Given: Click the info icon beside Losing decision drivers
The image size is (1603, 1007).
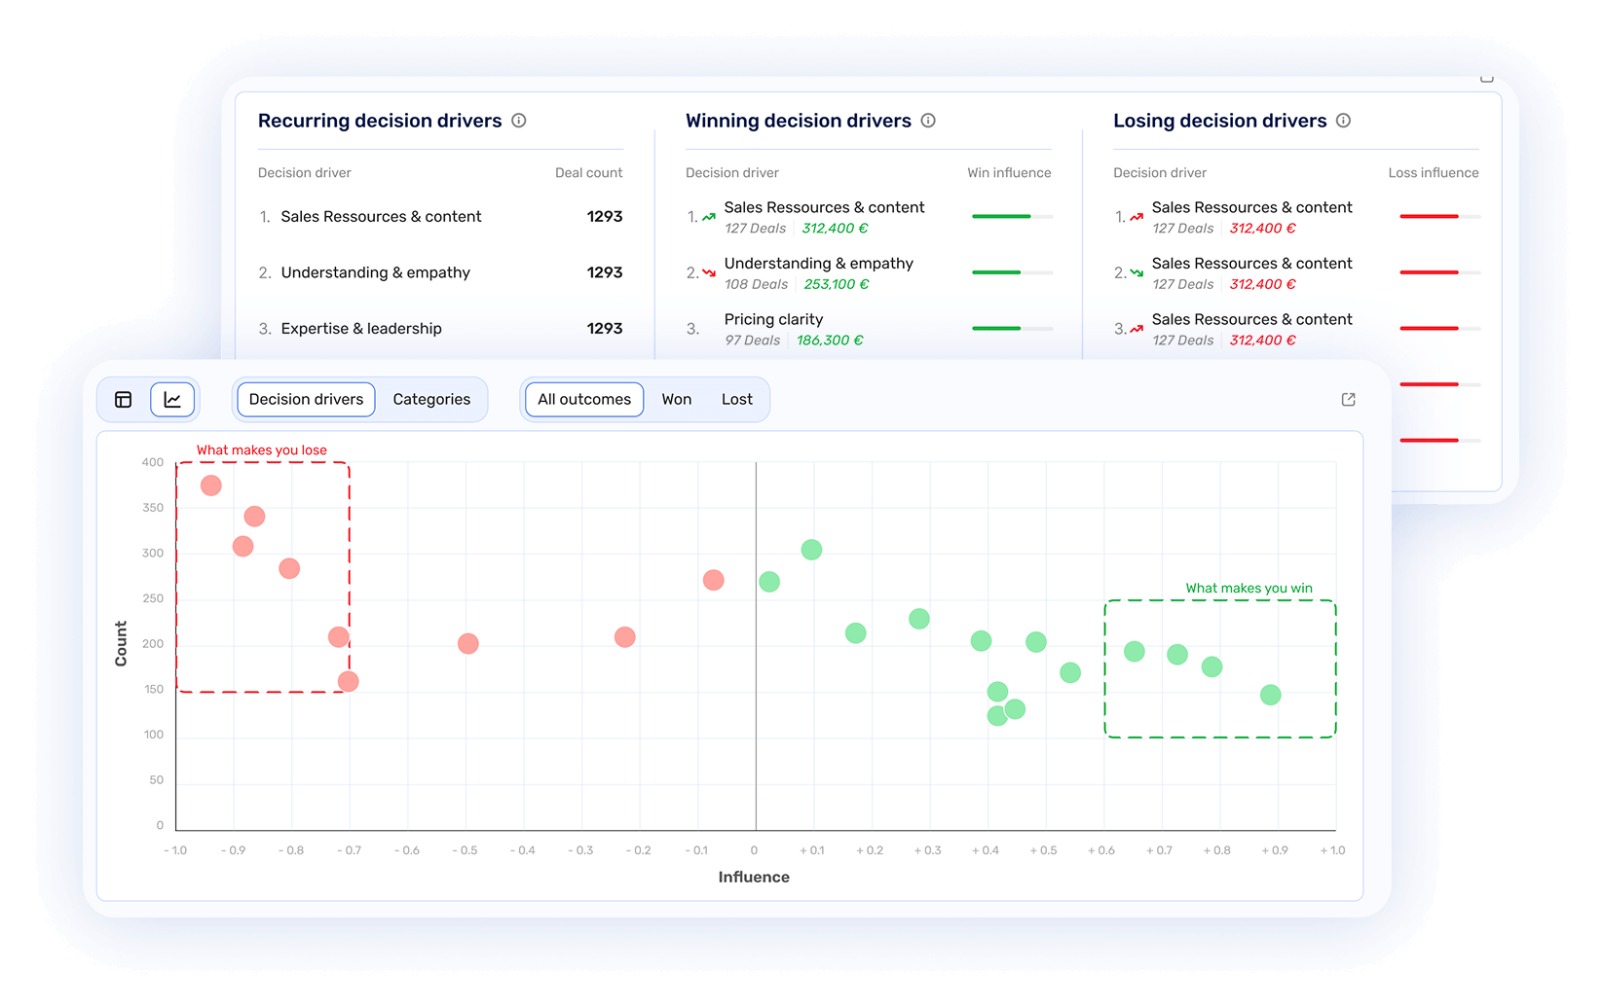Looking at the screenshot, I should click(x=1343, y=121).
